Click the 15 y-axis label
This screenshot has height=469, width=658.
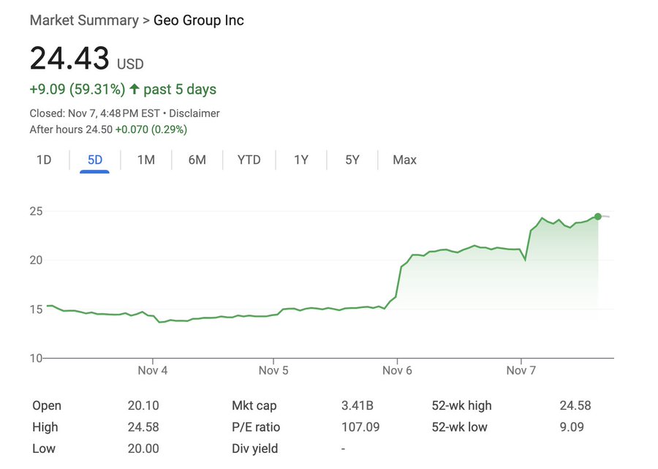36,309
